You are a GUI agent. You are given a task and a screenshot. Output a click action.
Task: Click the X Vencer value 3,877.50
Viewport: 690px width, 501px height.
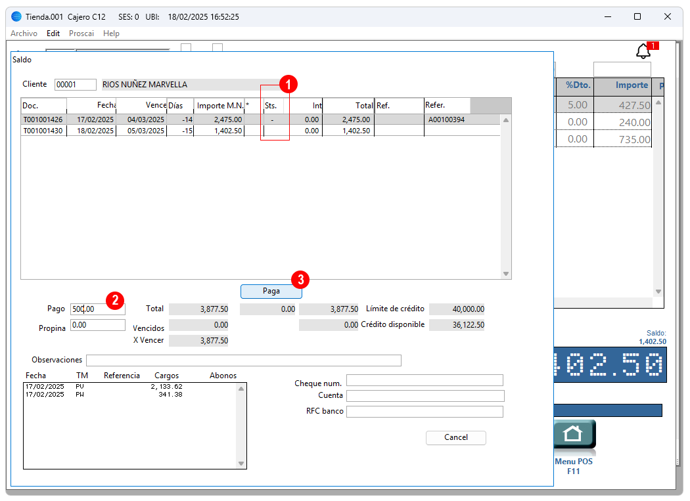click(x=198, y=341)
